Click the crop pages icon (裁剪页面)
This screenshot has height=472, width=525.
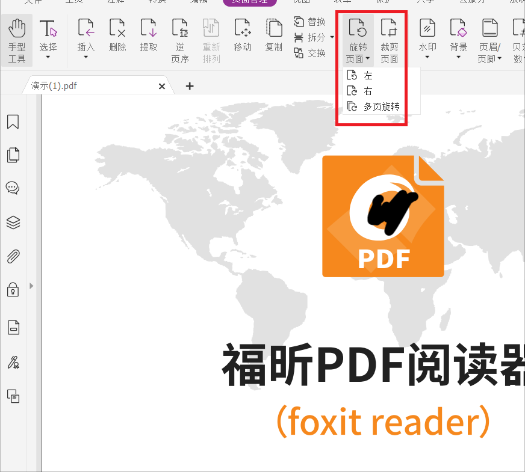[390, 37]
